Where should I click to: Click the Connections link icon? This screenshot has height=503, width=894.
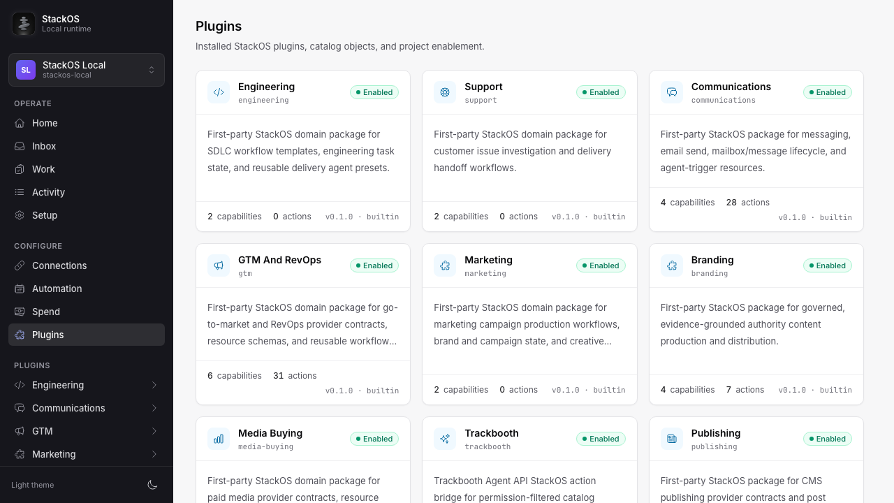20,265
